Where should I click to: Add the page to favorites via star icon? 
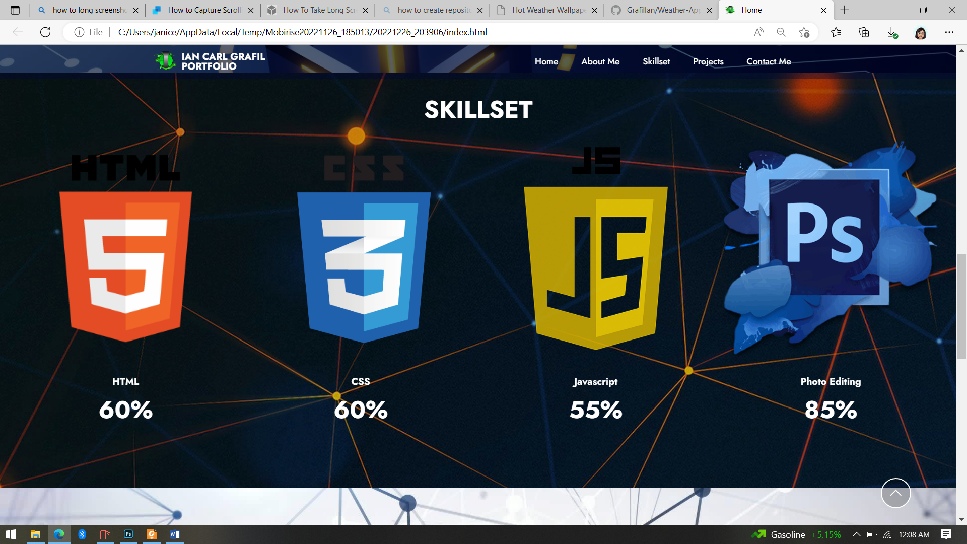pyautogui.click(x=804, y=32)
